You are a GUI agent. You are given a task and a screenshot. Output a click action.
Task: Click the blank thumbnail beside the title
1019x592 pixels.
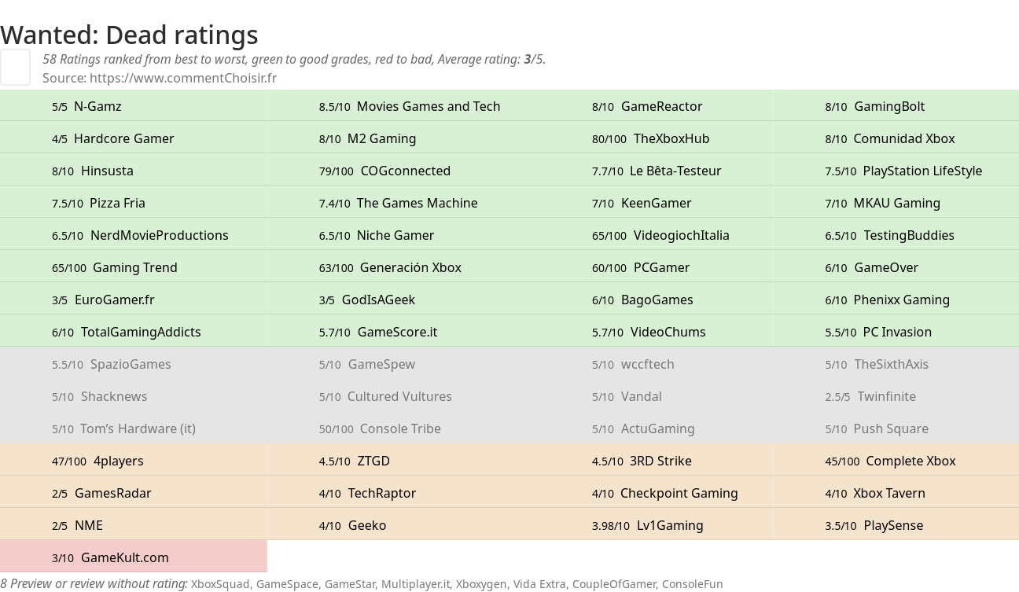point(15,67)
